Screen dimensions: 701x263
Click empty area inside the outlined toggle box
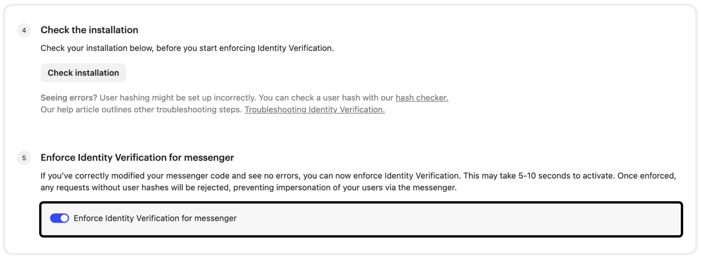click(x=433, y=219)
